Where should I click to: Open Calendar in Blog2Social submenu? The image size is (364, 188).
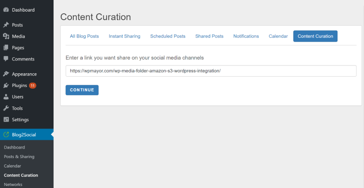pyautogui.click(x=12, y=166)
